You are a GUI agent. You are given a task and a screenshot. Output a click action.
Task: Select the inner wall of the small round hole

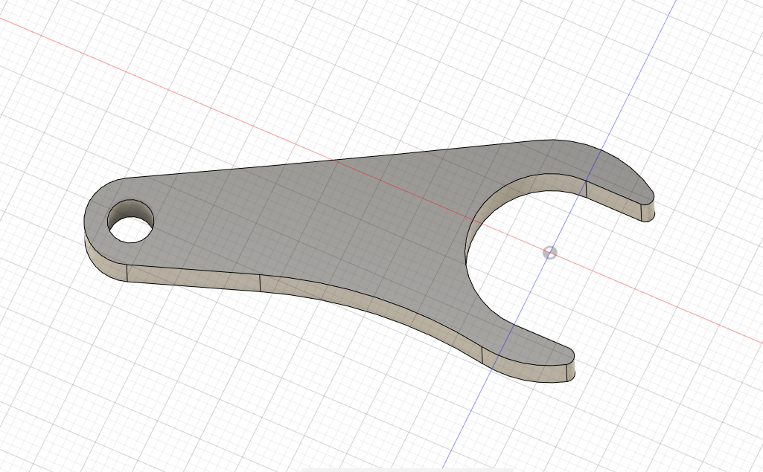[x=131, y=210]
